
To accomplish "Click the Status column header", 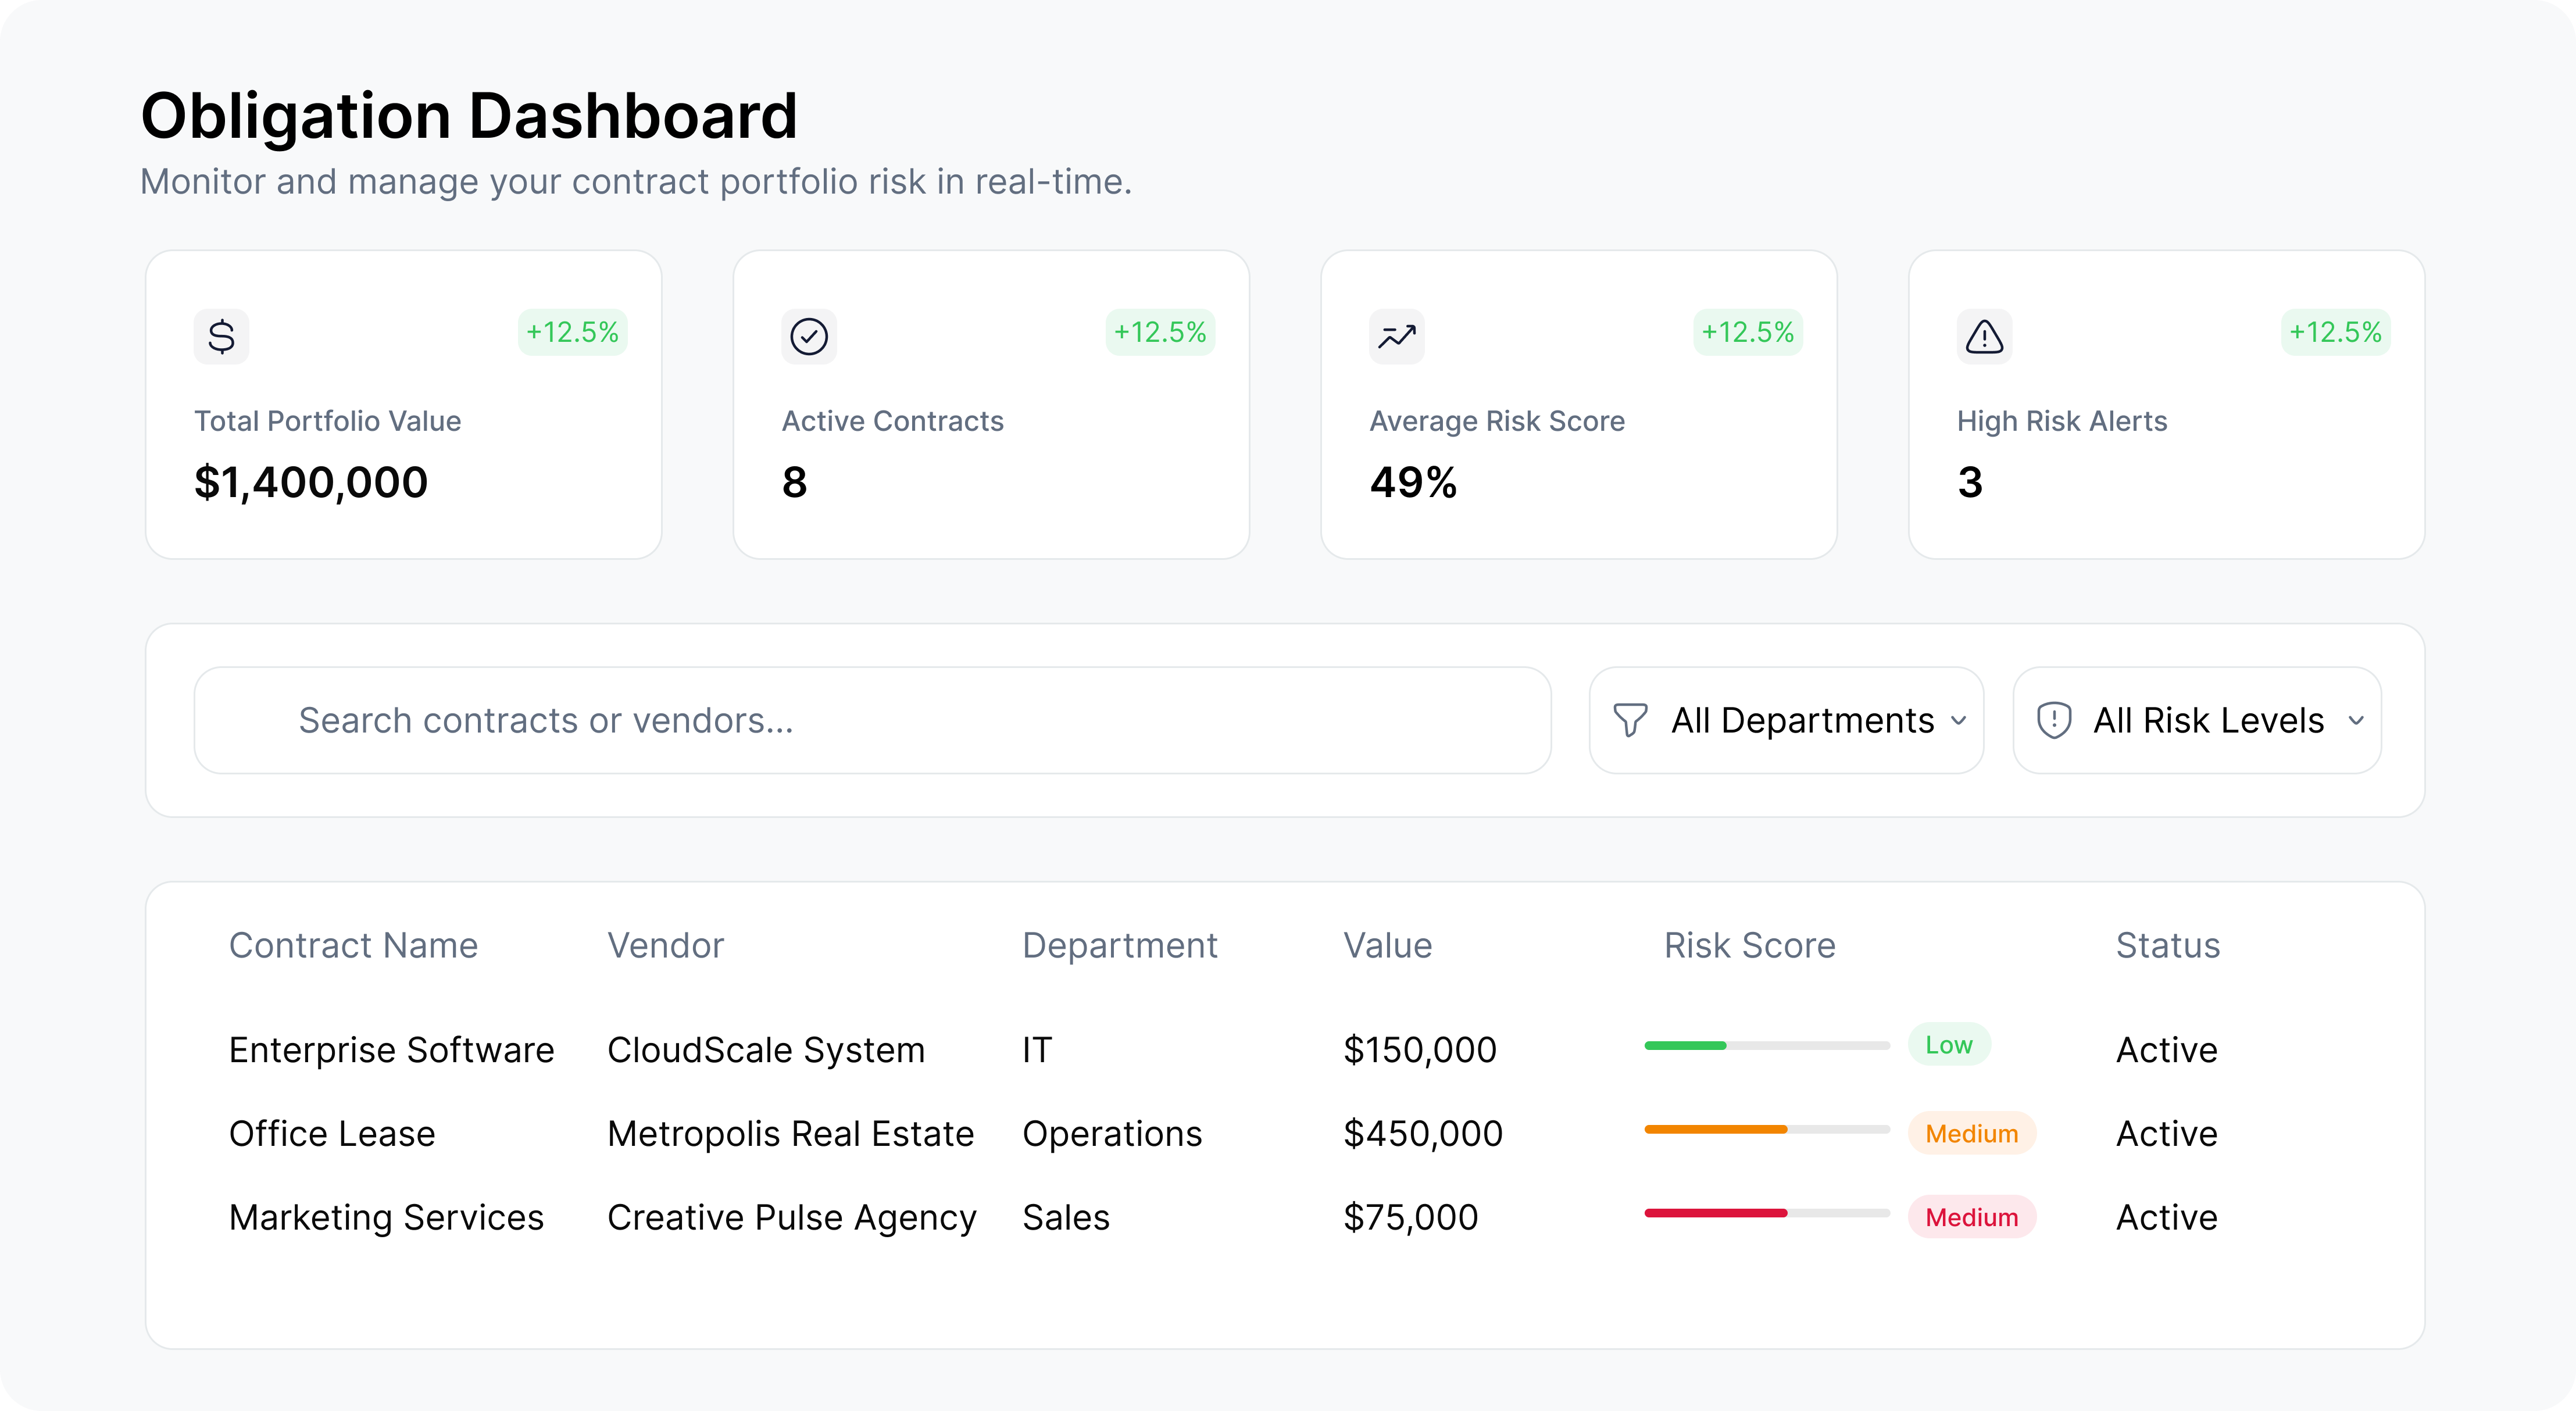I will (x=2167, y=945).
